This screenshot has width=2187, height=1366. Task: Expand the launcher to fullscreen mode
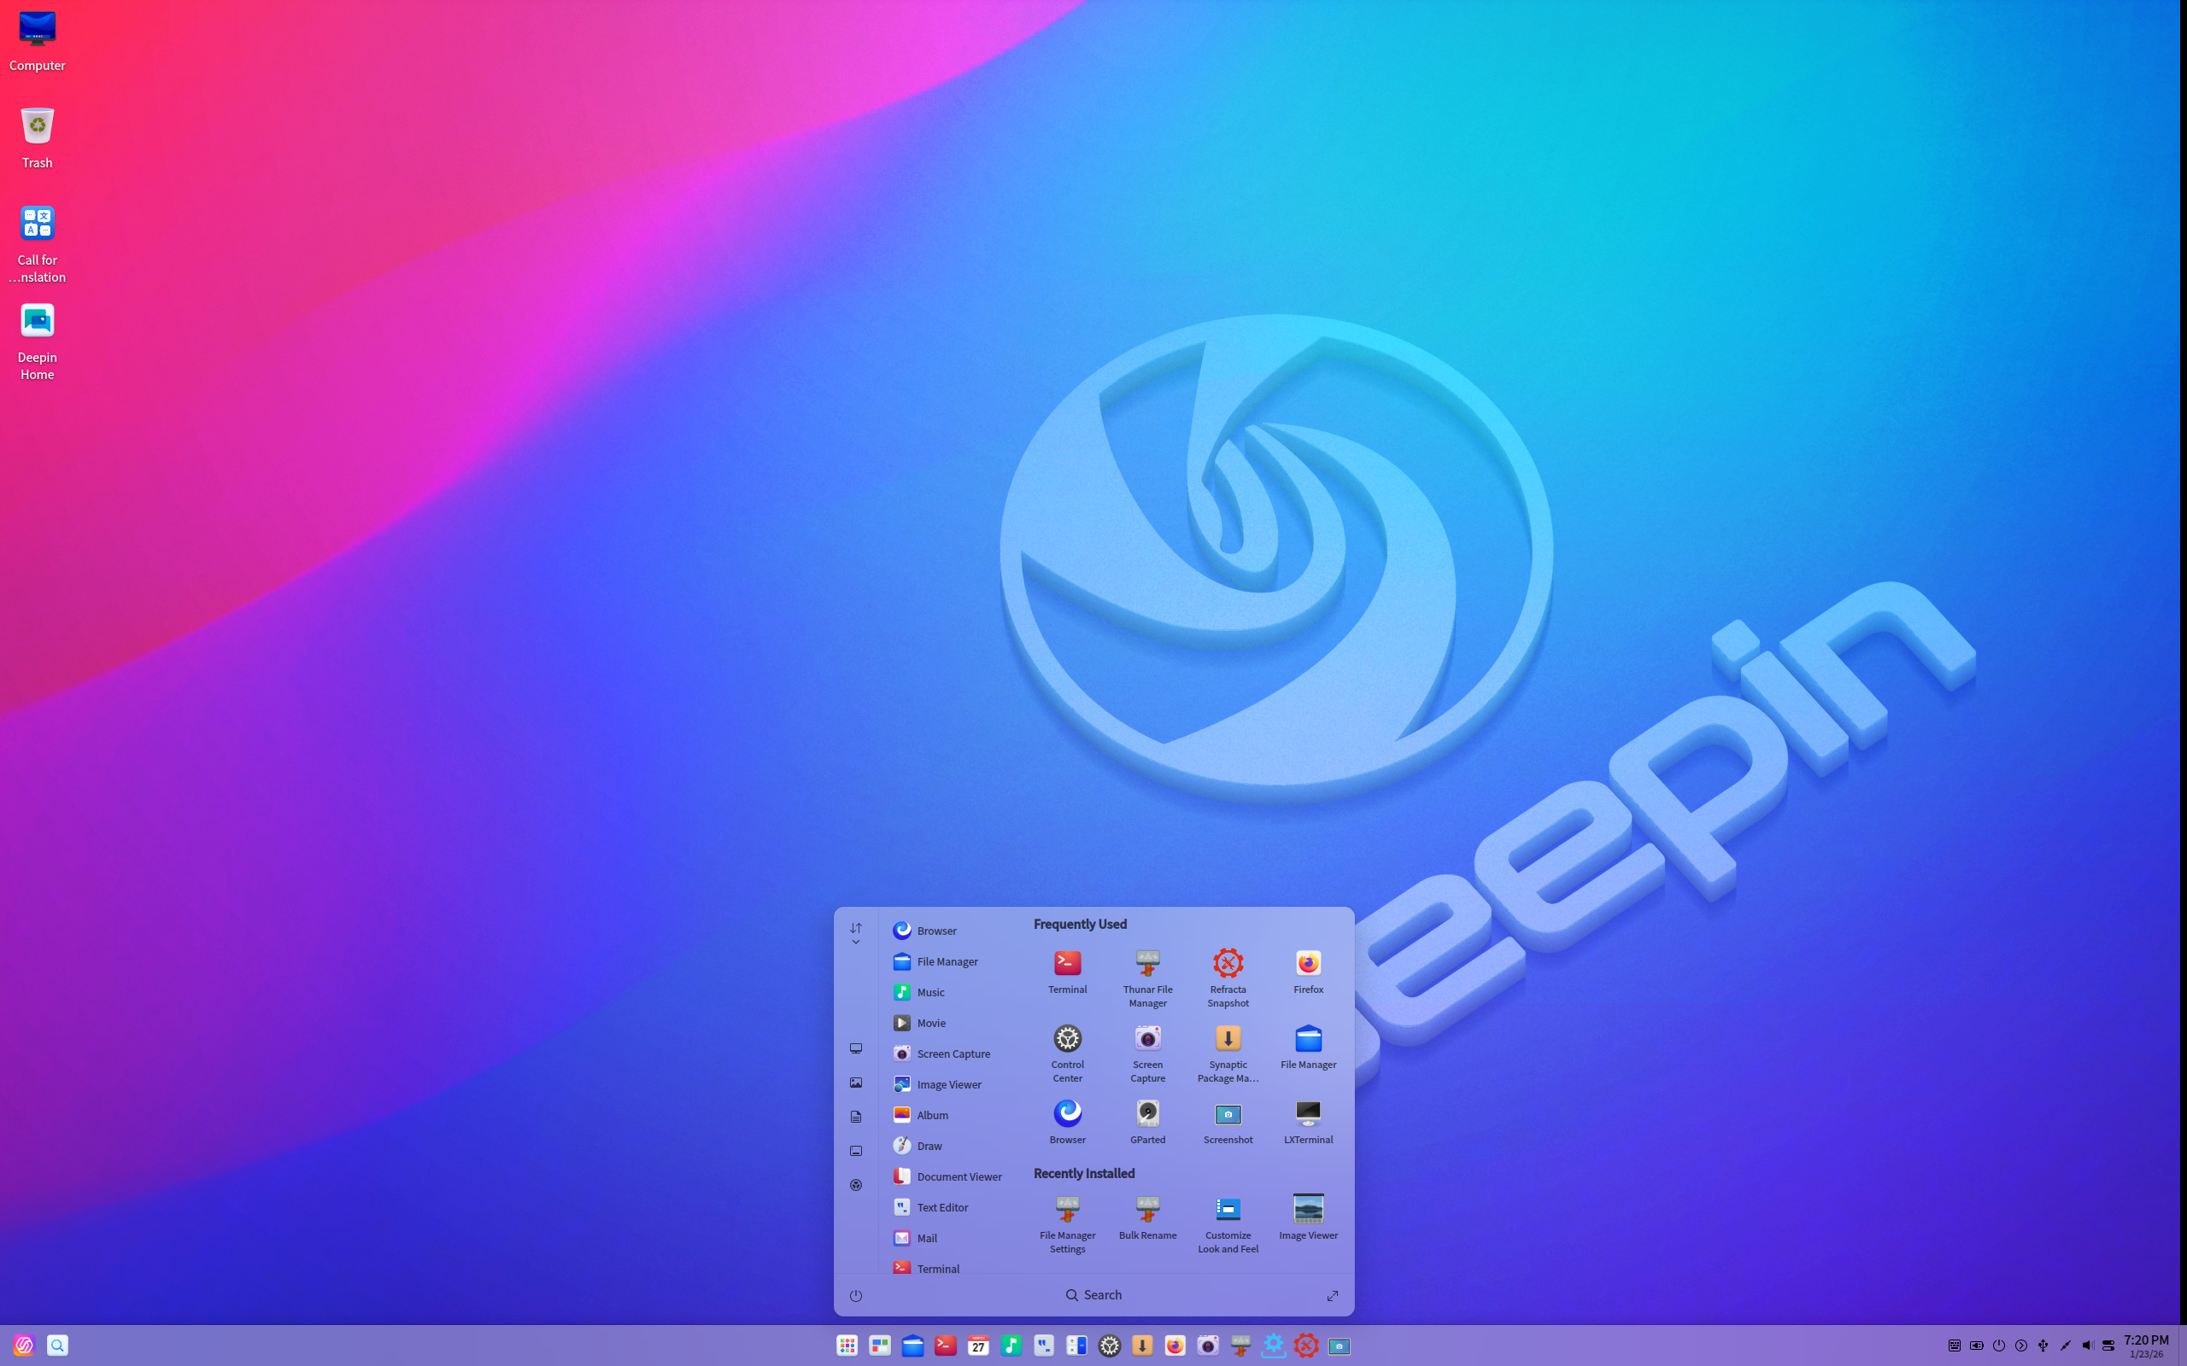tap(1332, 1295)
